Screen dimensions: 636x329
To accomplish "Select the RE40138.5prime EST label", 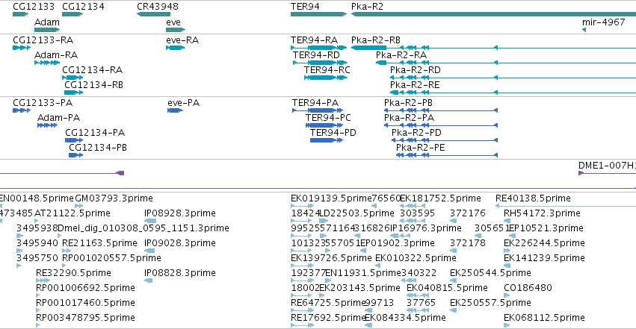I will pos(533,198).
